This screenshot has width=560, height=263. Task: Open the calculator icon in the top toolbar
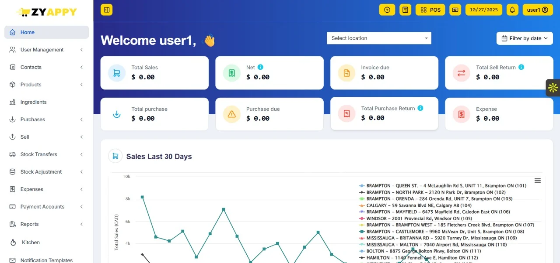click(x=405, y=9)
